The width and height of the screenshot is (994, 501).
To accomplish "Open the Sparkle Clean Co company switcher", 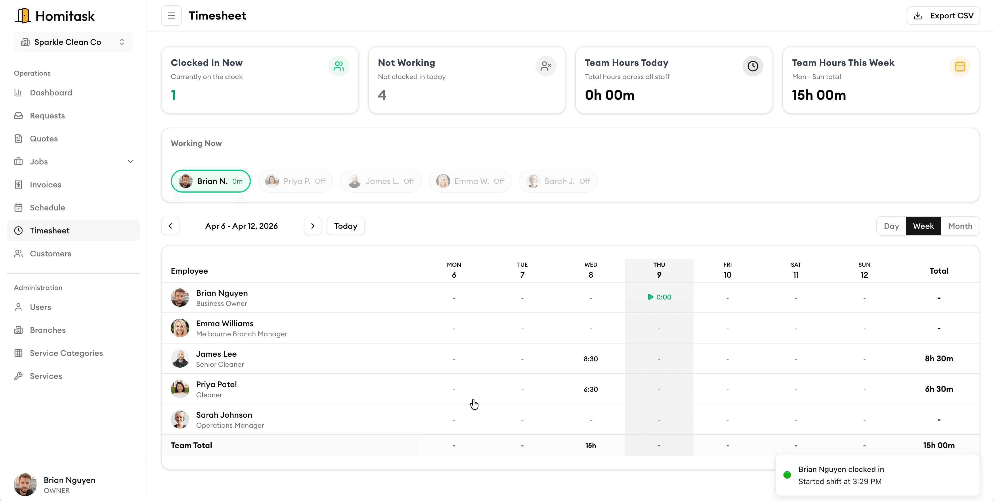I will 72,42.
